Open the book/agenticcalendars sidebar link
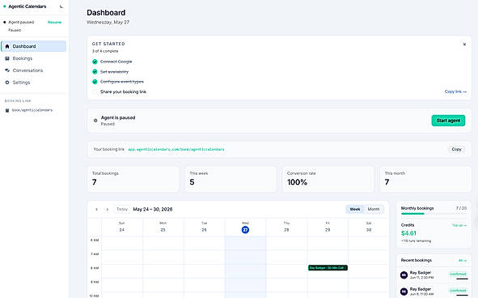Screen dimensions: 478x298 [29, 110]
